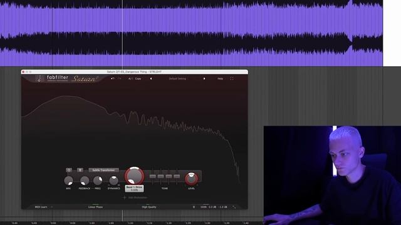
Task: Click the redo arrow in Saturn header
Action: (x=120, y=79)
